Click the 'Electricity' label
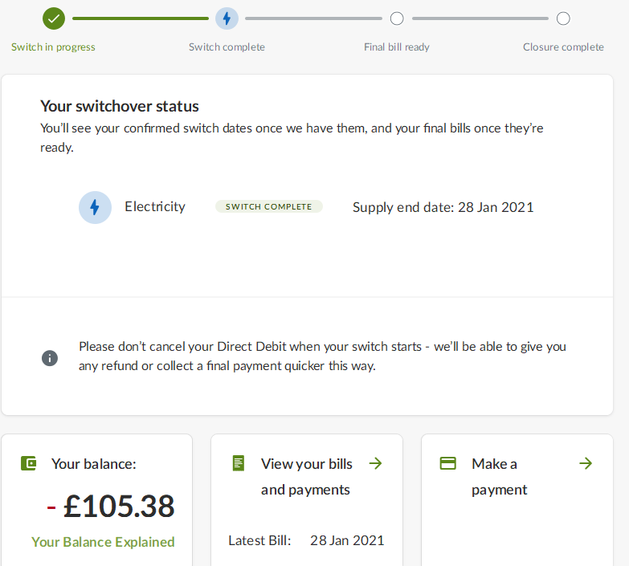629x566 pixels. [155, 206]
